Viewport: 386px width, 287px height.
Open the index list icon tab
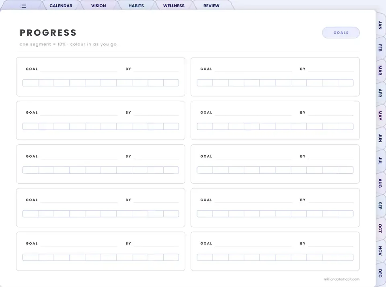click(x=23, y=6)
